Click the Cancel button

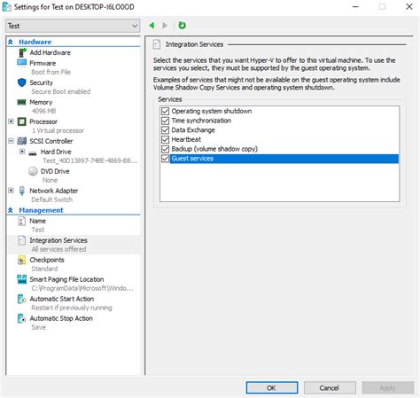click(330, 387)
